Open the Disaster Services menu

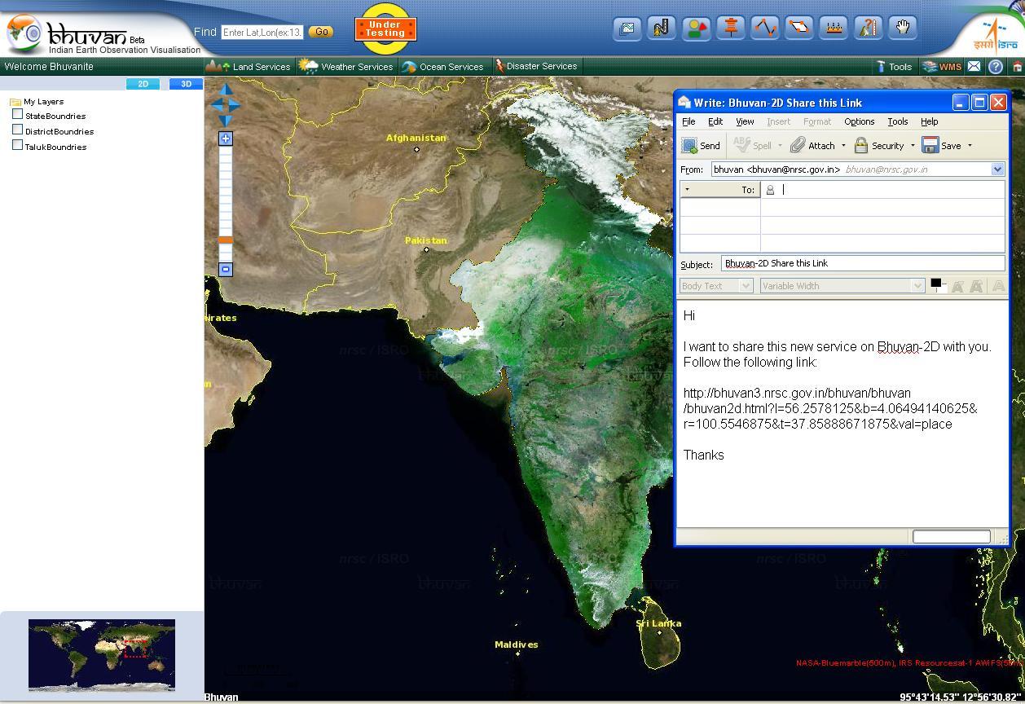(x=536, y=67)
